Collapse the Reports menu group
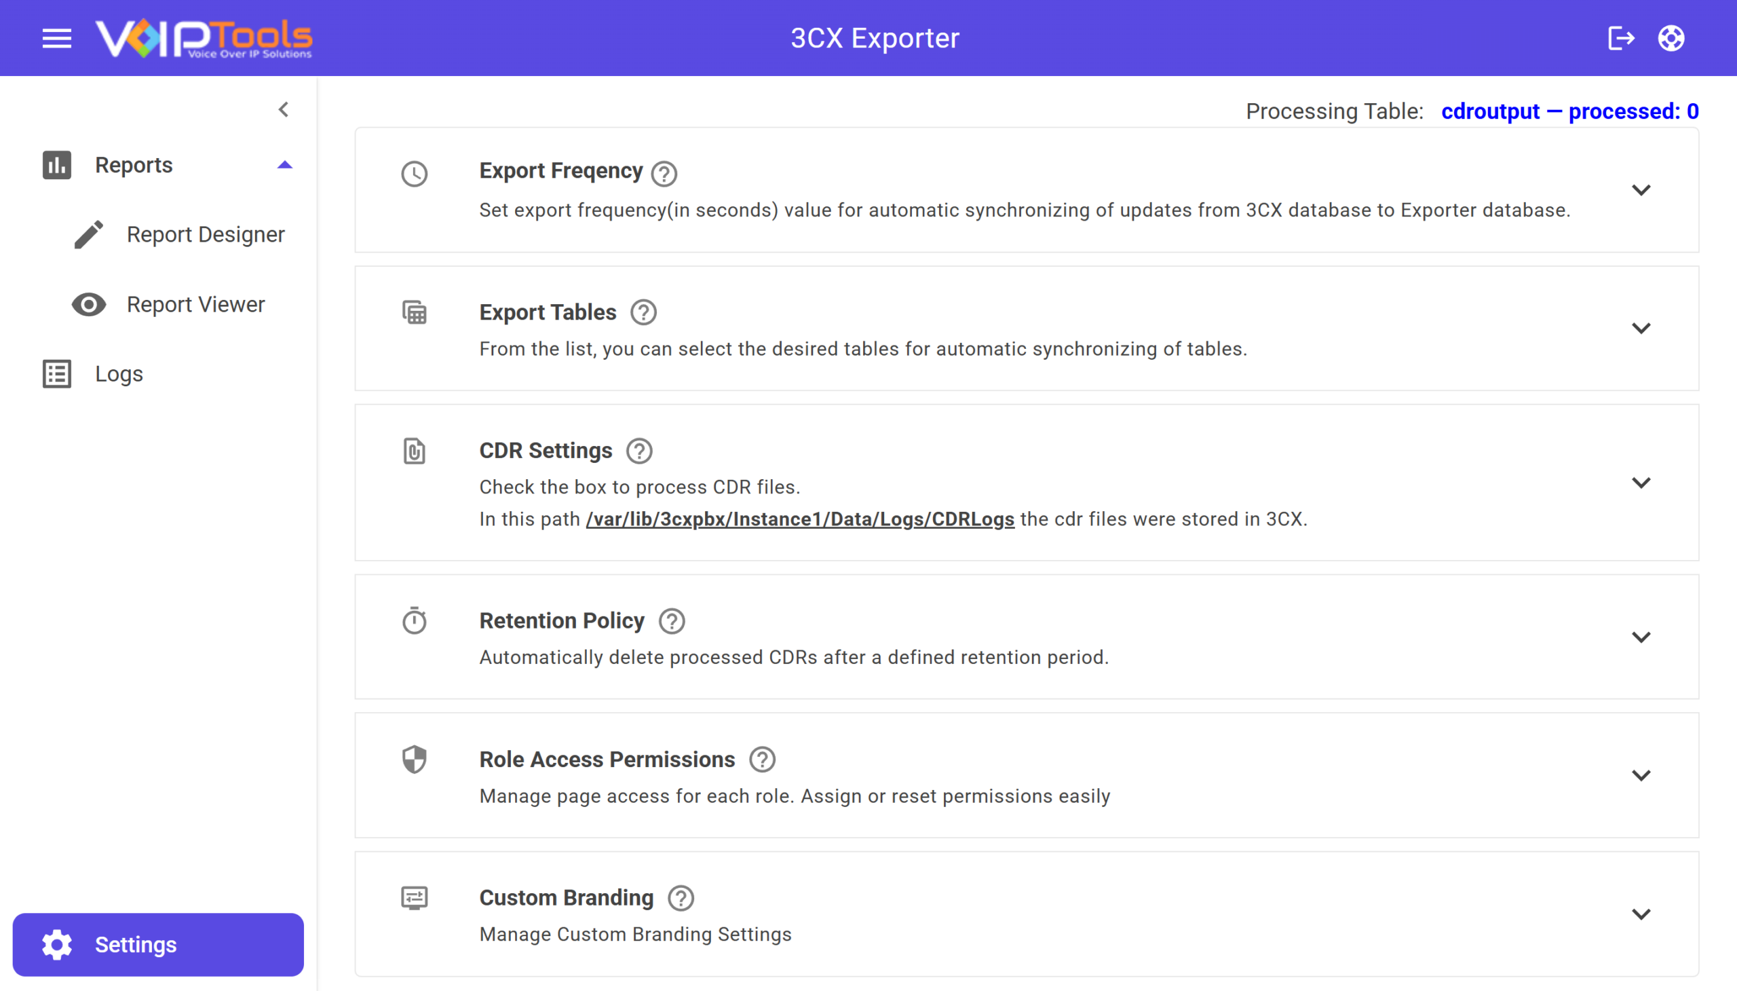The image size is (1737, 991). click(x=284, y=165)
